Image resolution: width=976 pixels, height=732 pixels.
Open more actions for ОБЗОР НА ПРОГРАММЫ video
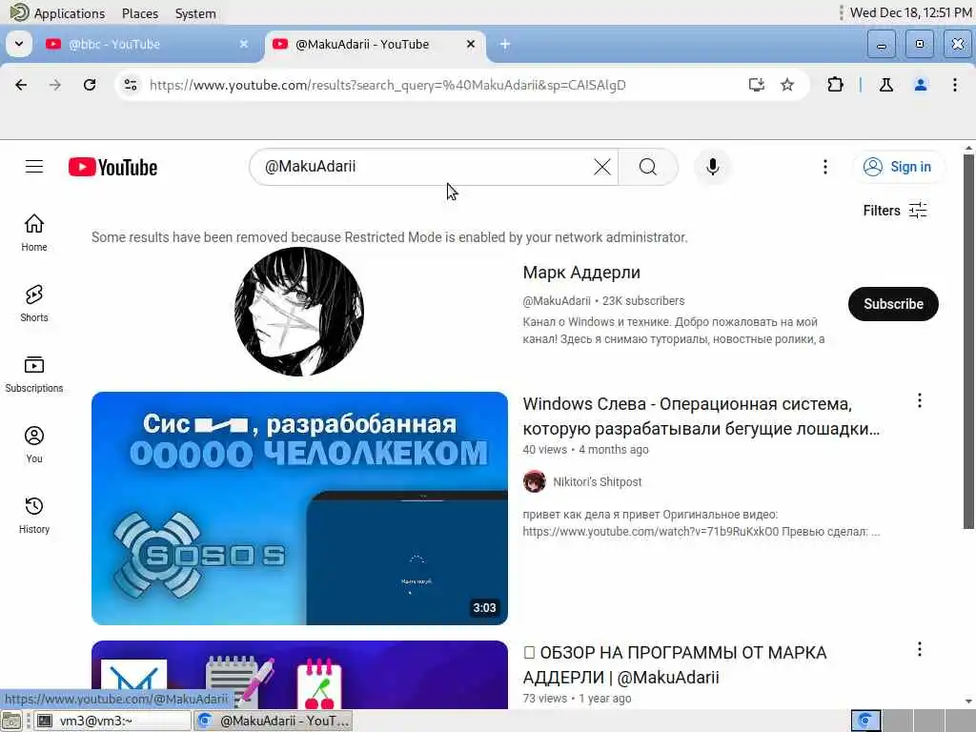pyautogui.click(x=920, y=649)
